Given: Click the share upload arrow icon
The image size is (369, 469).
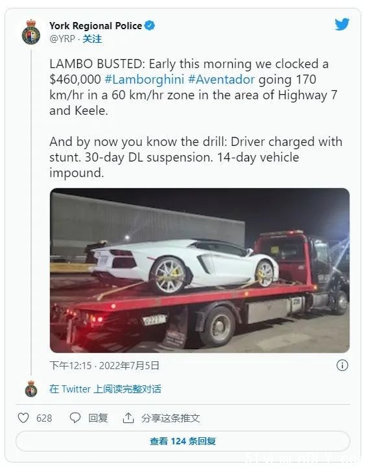Looking at the screenshot, I should 128,418.
